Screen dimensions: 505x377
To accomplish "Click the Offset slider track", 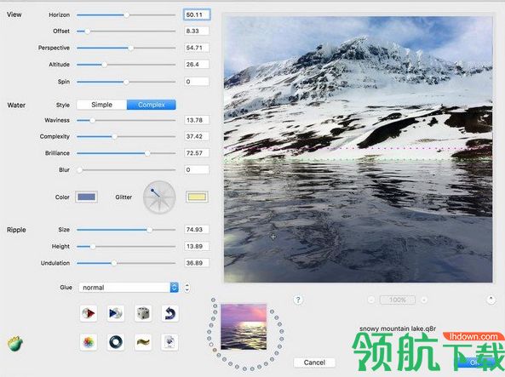I will [x=126, y=31].
